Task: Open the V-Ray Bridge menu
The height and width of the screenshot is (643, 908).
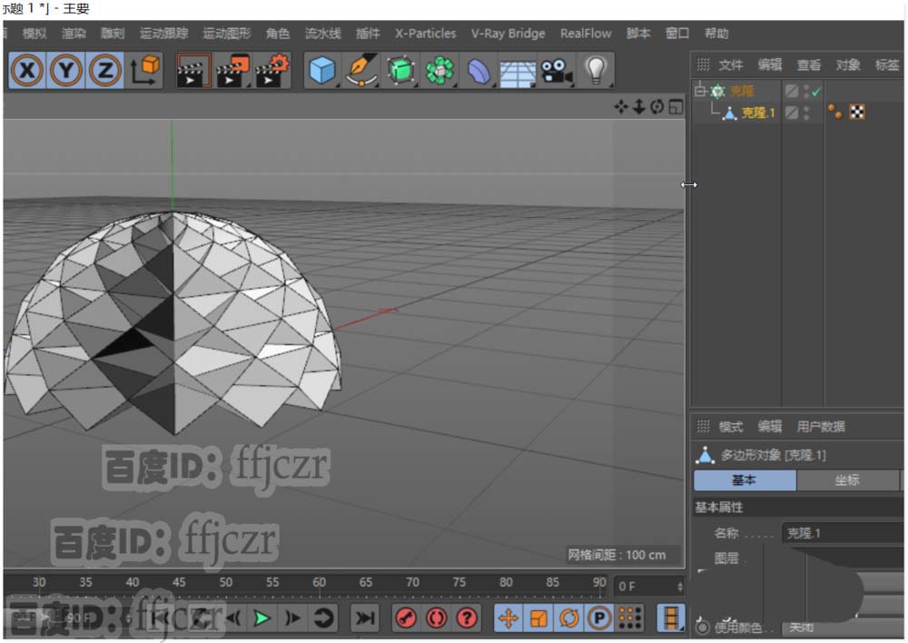Action: (x=508, y=34)
